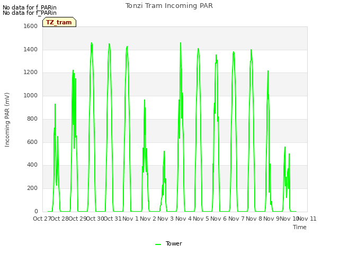
Task: Click the Nov 8 x-axis date label
Action: coord(254,219)
